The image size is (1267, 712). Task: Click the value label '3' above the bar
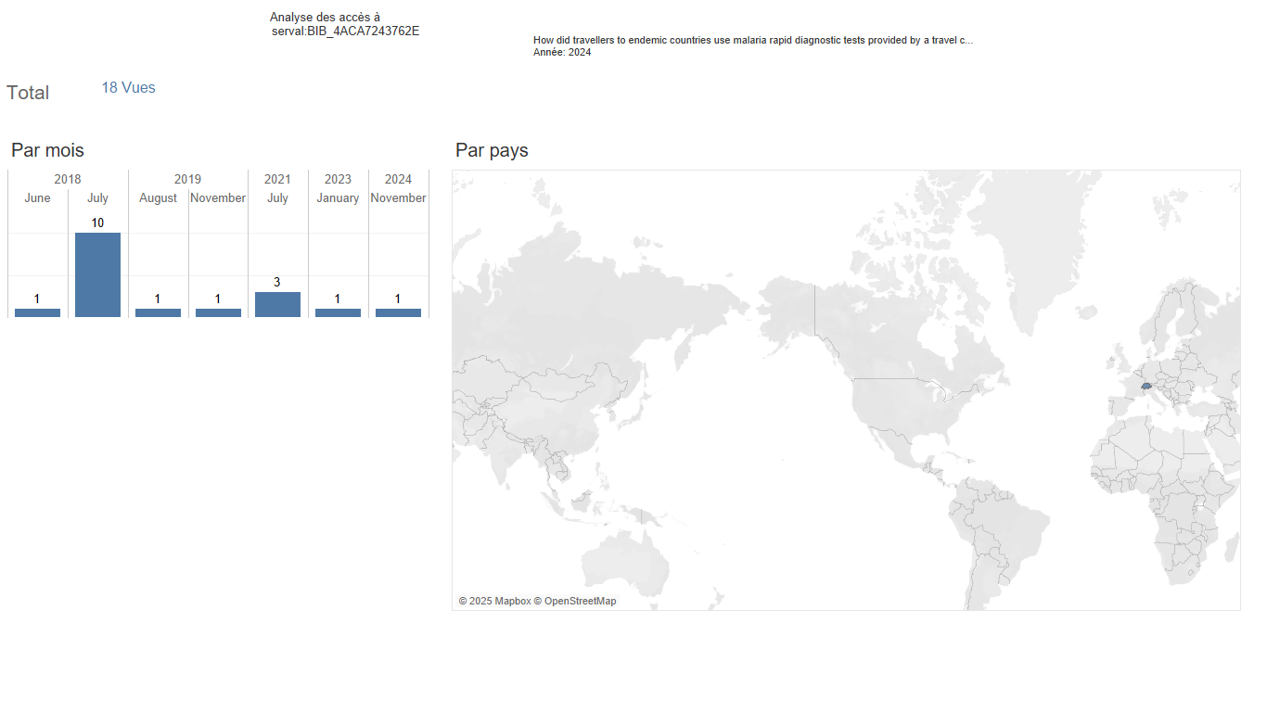point(277,282)
